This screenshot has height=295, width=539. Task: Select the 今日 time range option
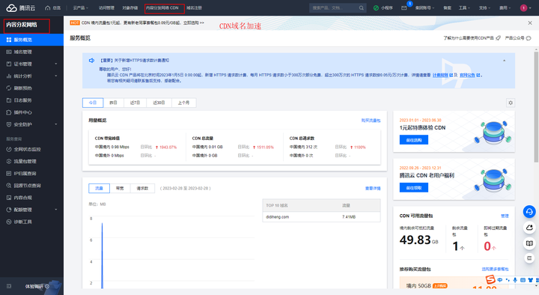point(93,103)
